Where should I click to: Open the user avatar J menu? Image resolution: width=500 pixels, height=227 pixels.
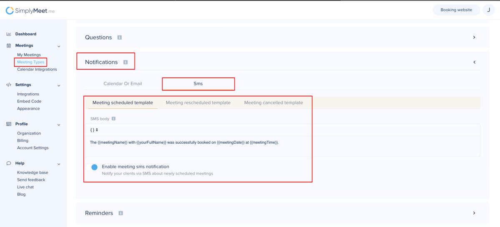point(488,10)
